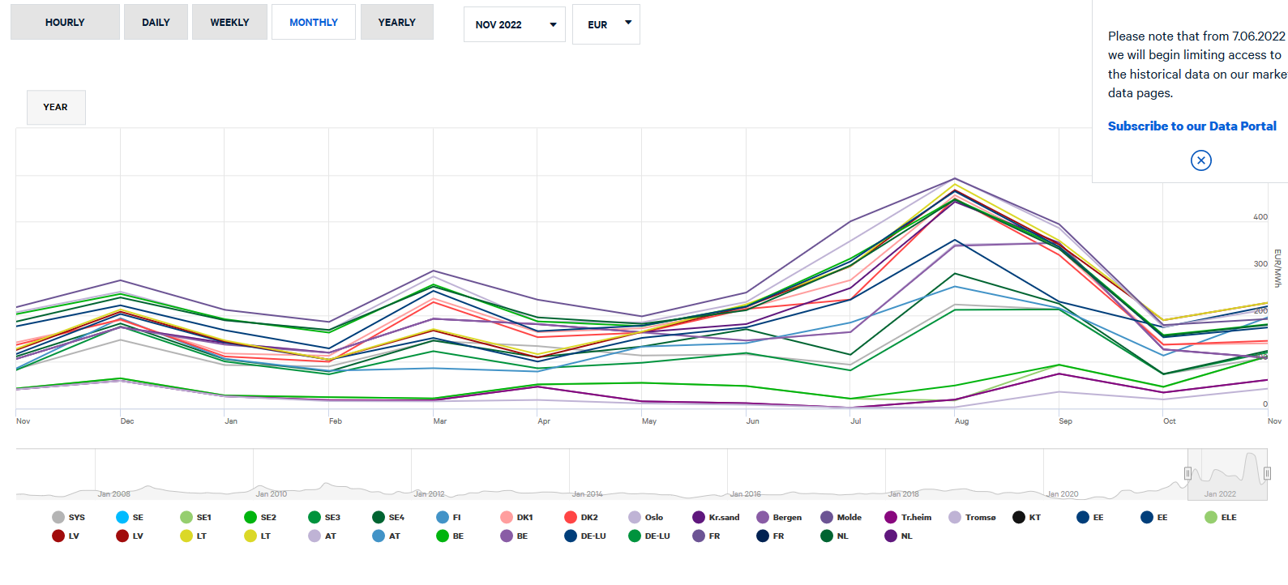Screen dimensions: 1288x585
Task: Click the YEAR range button
Action: [56, 107]
